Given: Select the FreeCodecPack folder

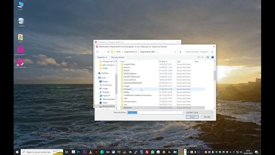Looking at the screenshot, I should tap(130, 80).
